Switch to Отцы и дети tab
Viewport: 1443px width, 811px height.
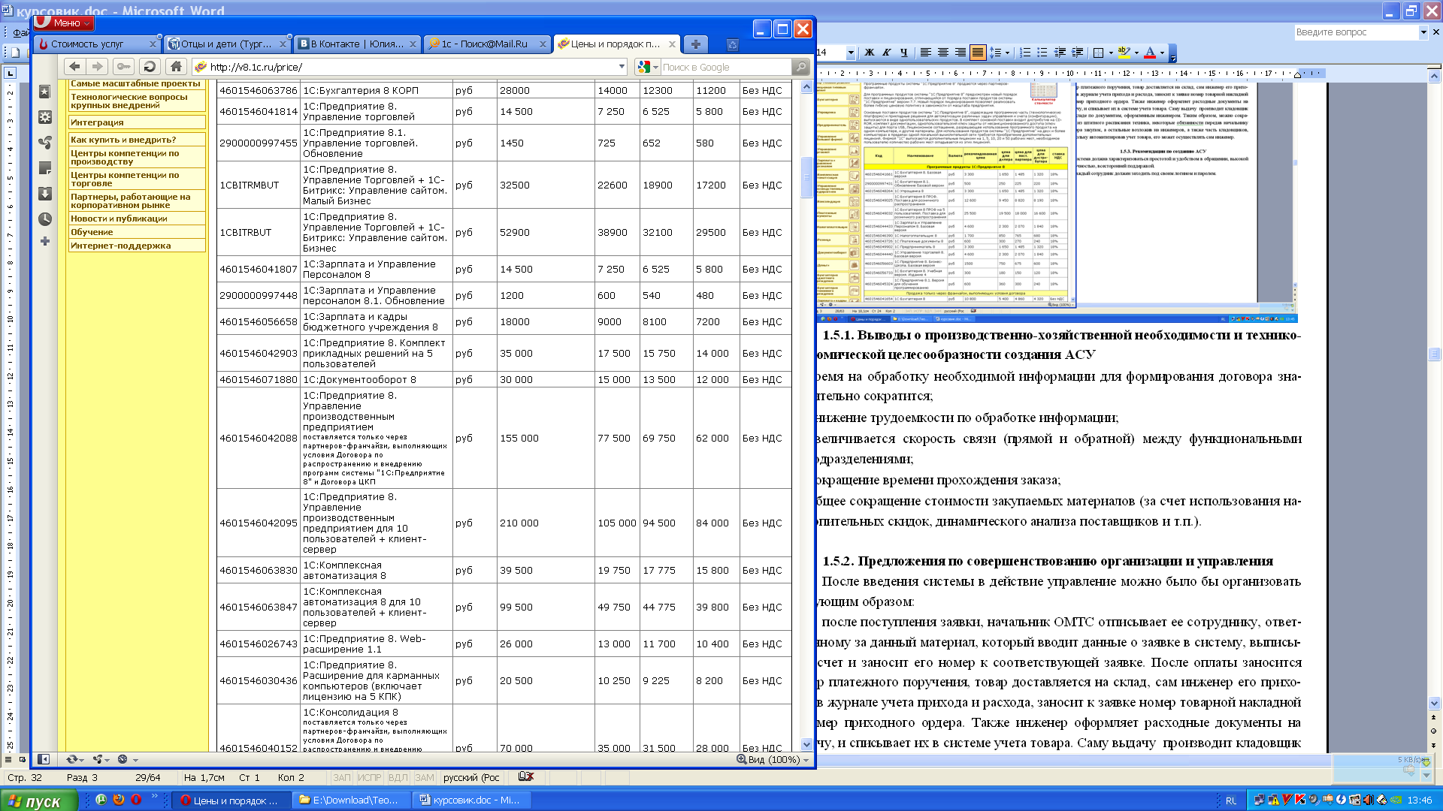(227, 44)
